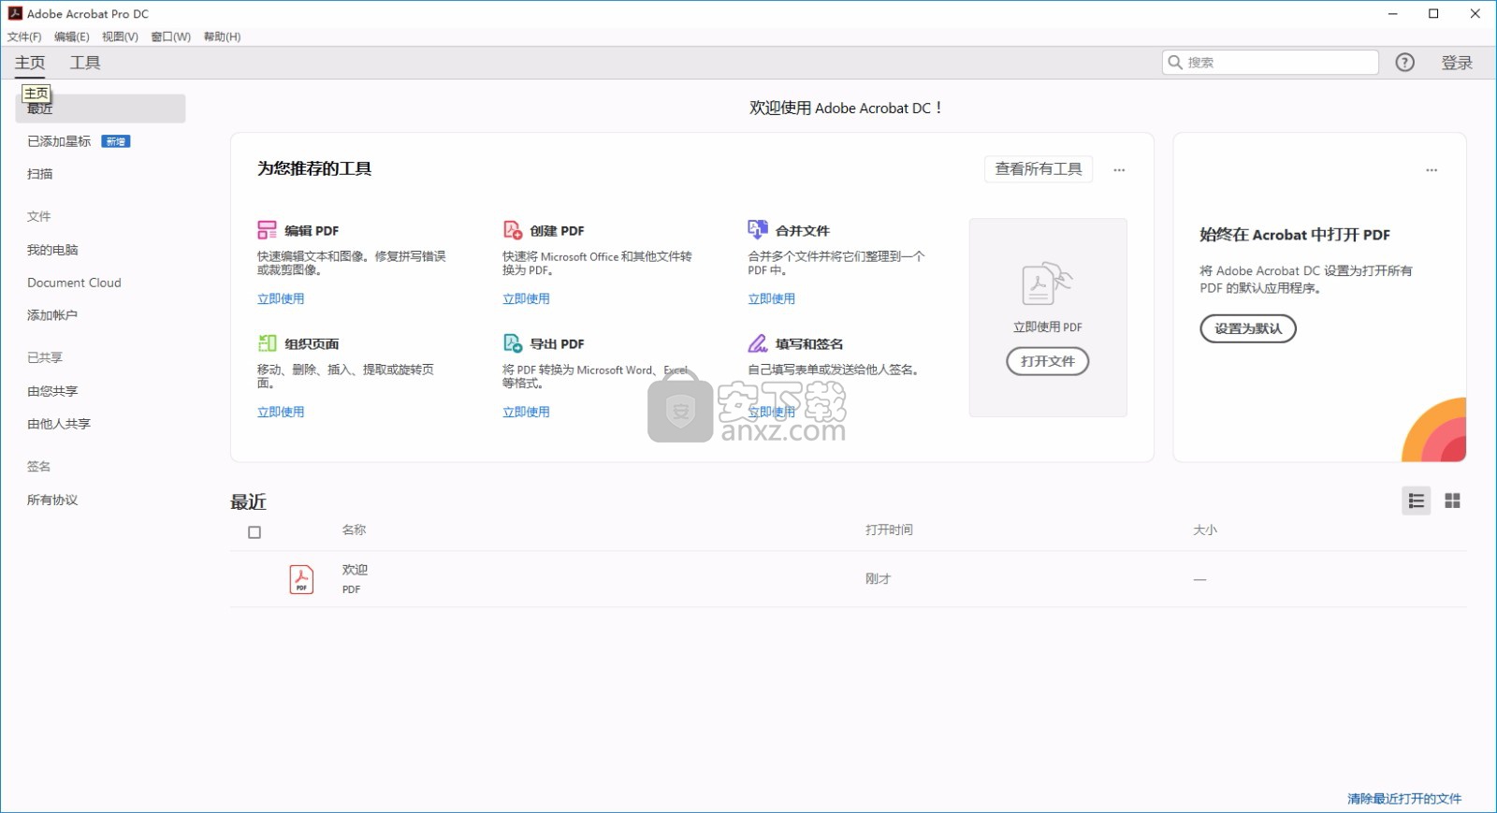The image size is (1497, 813).
Task: Open the 帮助(H) menu
Action: pyautogui.click(x=222, y=36)
